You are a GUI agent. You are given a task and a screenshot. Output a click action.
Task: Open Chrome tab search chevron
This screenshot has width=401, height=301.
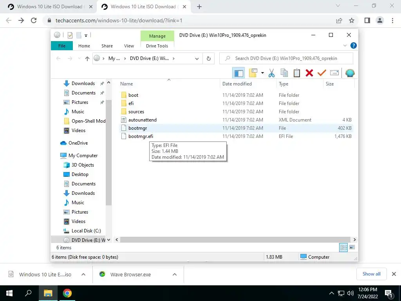(338, 5)
